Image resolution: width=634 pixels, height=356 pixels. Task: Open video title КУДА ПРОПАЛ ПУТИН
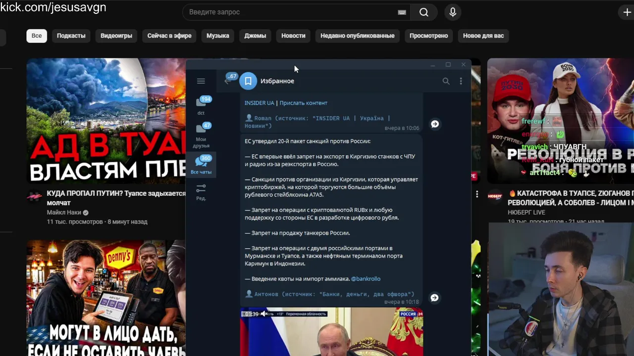[x=116, y=198]
